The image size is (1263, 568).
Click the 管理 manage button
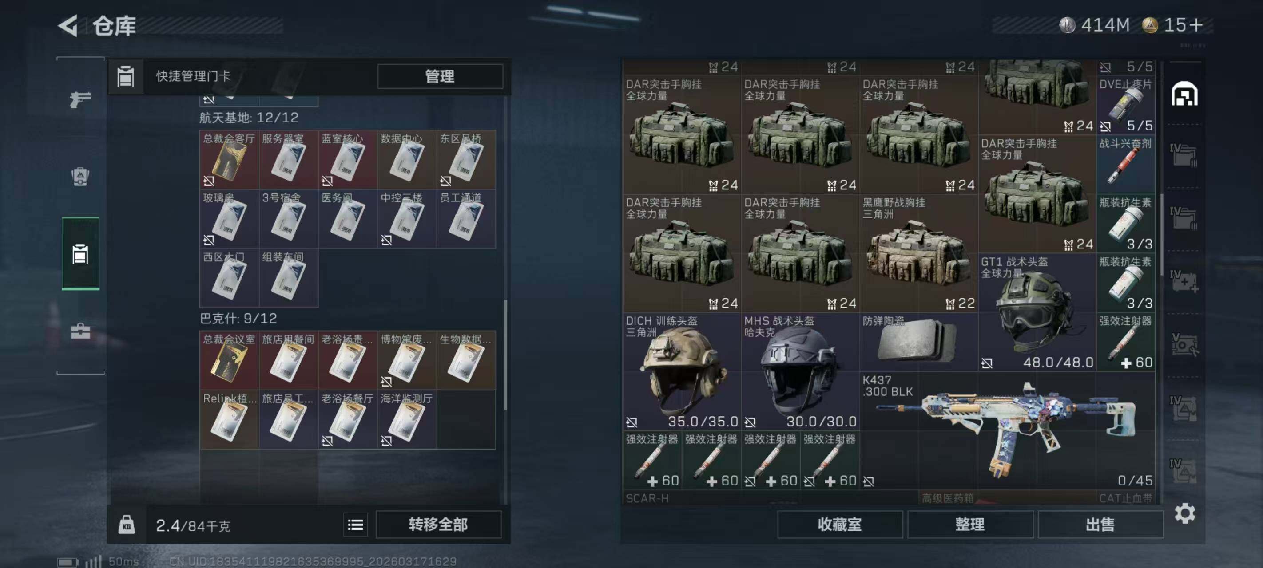[440, 76]
